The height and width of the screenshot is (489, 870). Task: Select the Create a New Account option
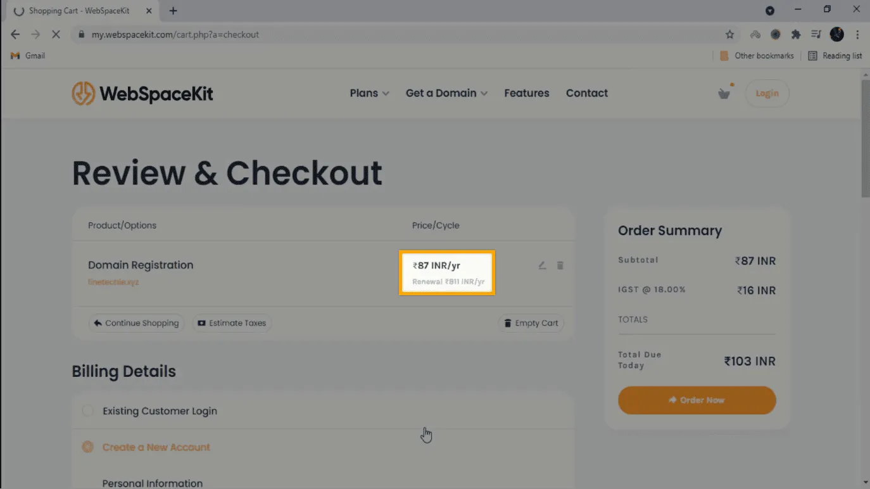tap(88, 447)
